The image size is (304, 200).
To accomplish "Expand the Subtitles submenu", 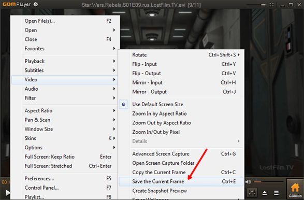I will click(x=65, y=70).
